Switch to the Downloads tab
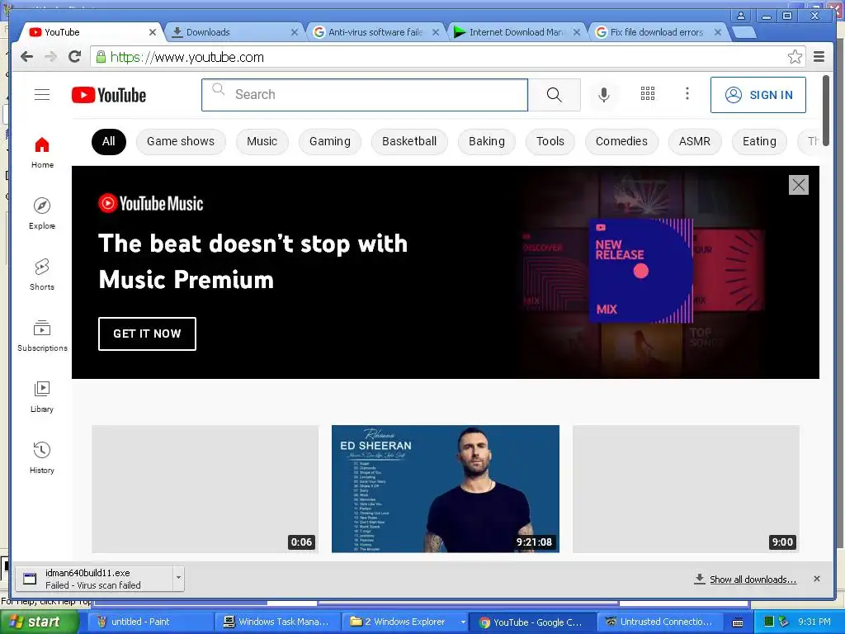Image resolution: width=845 pixels, height=634 pixels. (x=232, y=32)
